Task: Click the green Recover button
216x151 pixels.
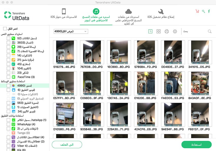Action: (x=196, y=145)
